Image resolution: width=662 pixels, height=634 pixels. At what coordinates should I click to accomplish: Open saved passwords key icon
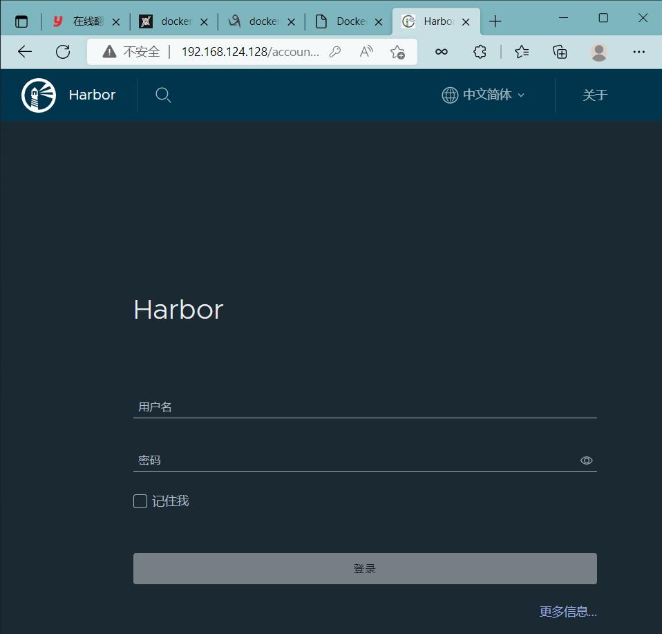[x=334, y=52]
